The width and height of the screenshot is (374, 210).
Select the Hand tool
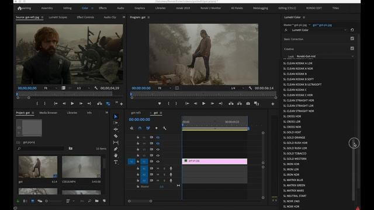(x=116, y=156)
